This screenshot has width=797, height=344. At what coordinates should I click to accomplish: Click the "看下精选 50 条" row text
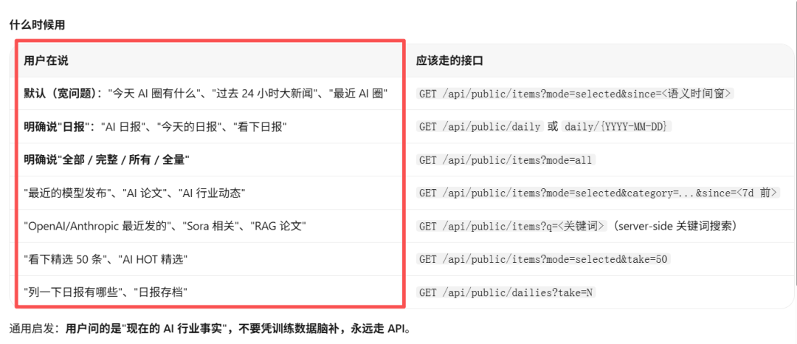coord(106,259)
